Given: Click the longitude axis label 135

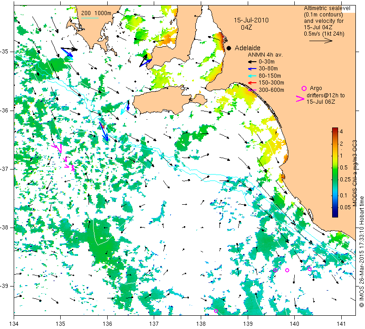Looking at the screenshot, I should coord(61,324).
